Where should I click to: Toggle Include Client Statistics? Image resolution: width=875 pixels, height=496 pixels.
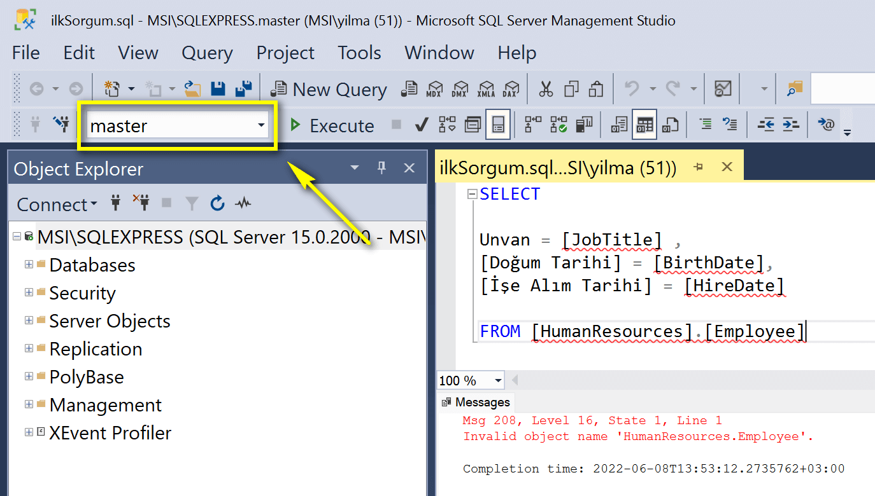pyautogui.click(x=584, y=125)
